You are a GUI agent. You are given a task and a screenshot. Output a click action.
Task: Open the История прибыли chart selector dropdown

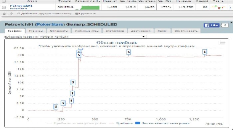[93, 37]
